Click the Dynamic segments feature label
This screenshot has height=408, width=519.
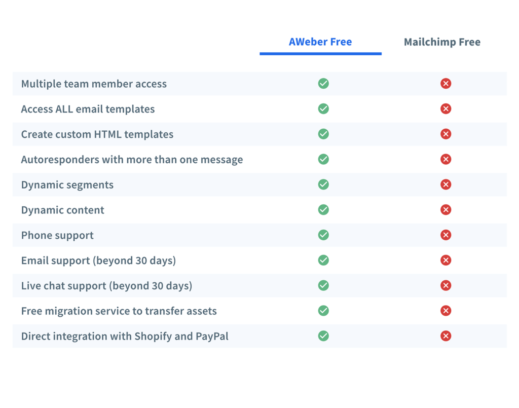pyautogui.click(x=67, y=184)
